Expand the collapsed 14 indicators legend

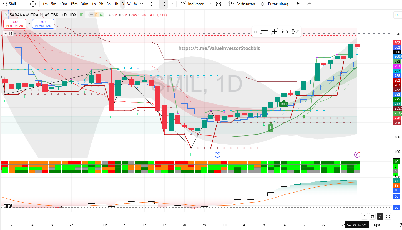[8, 34]
